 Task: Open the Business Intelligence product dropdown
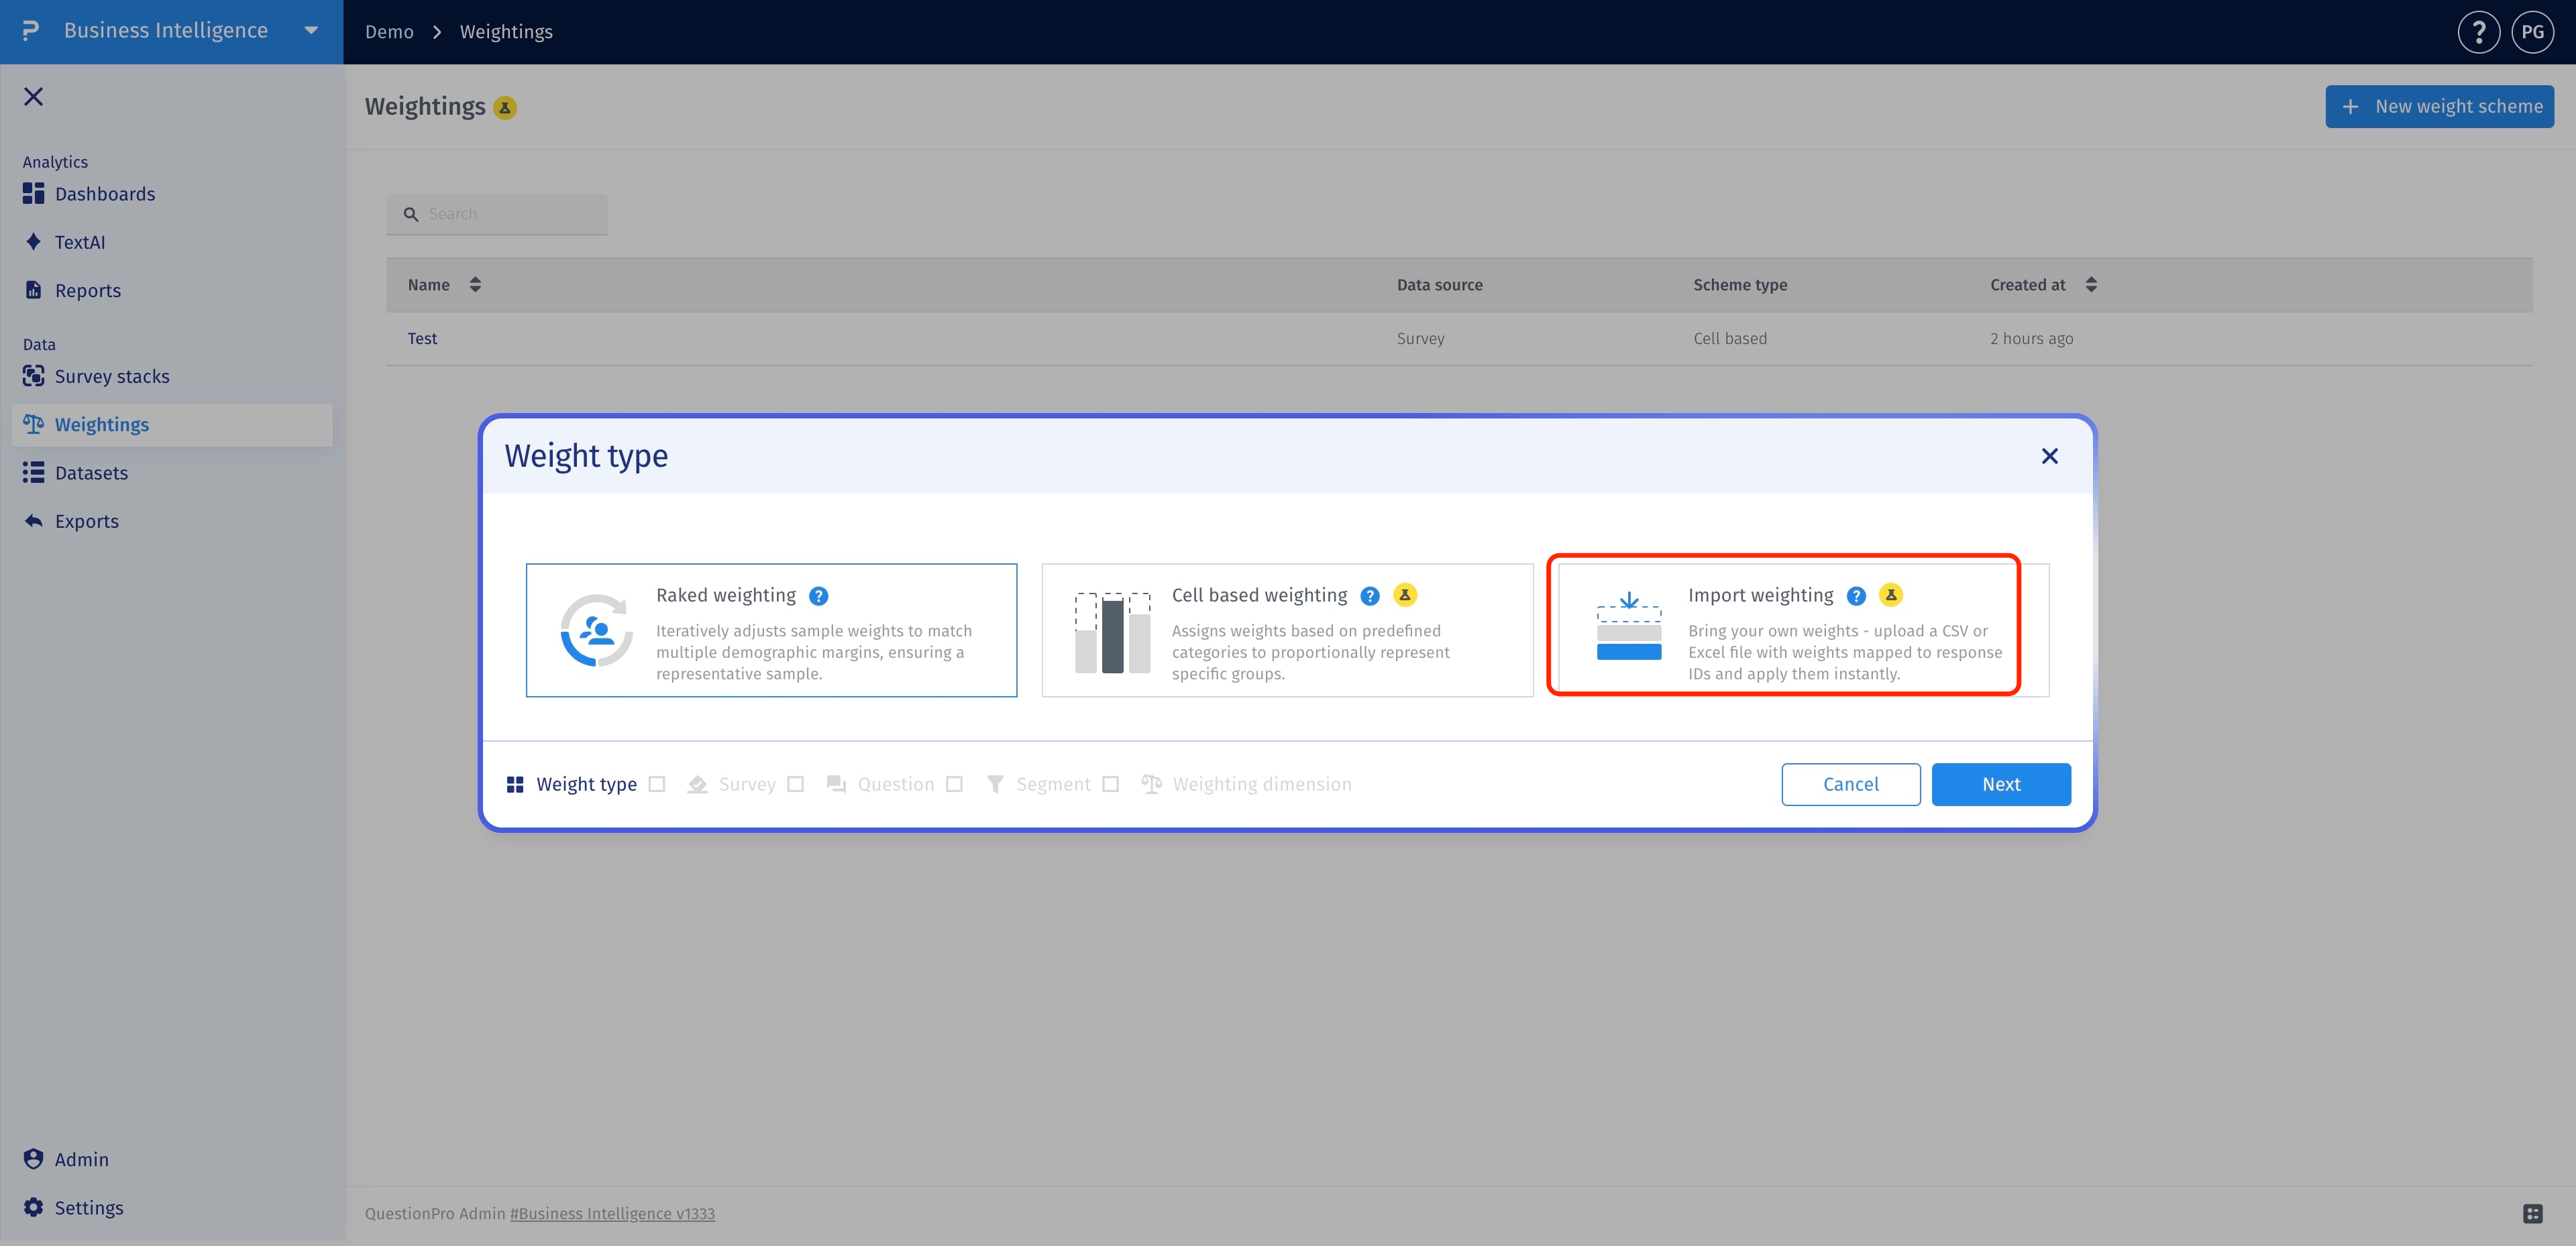coord(311,31)
